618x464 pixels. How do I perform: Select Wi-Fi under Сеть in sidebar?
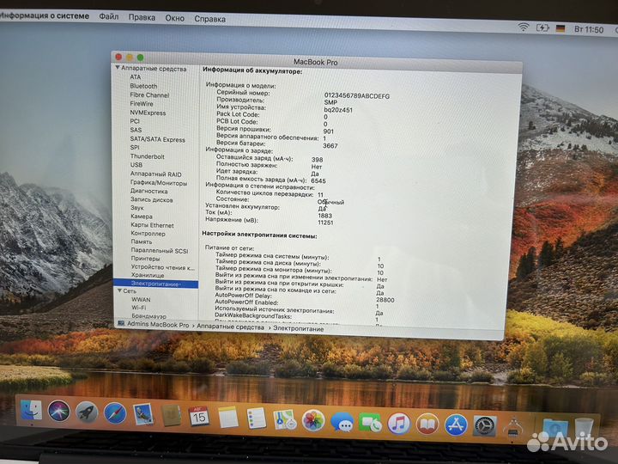point(139,308)
